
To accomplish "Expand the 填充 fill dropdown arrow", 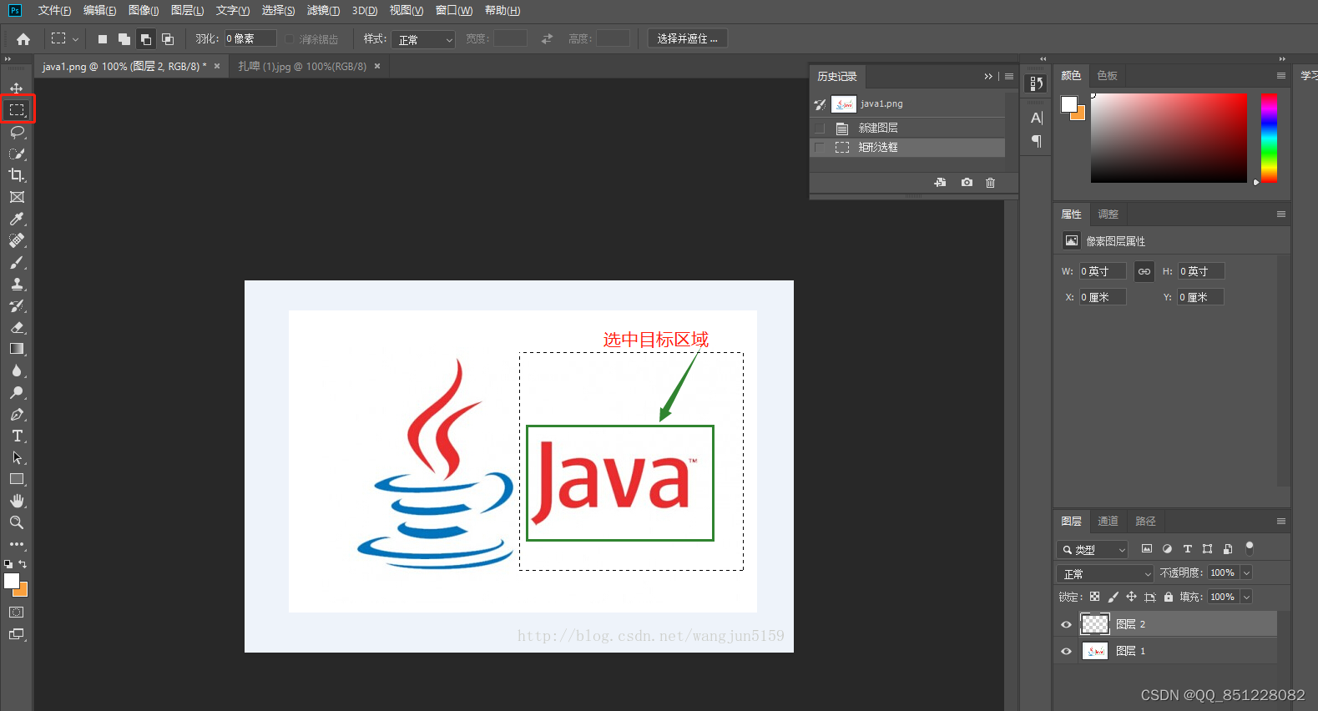I will (x=1246, y=597).
